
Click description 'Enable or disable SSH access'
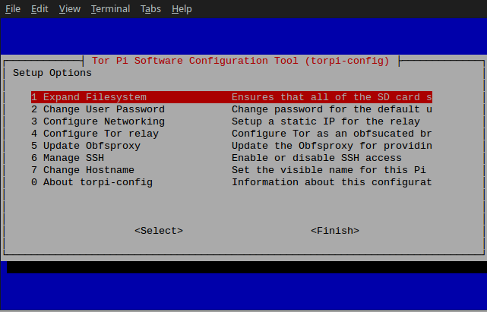pyautogui.click(x=317, y=158)
